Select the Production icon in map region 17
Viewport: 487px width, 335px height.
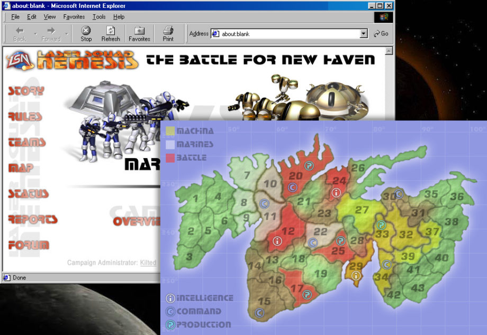pyautogui.click(x=307, y=294)
